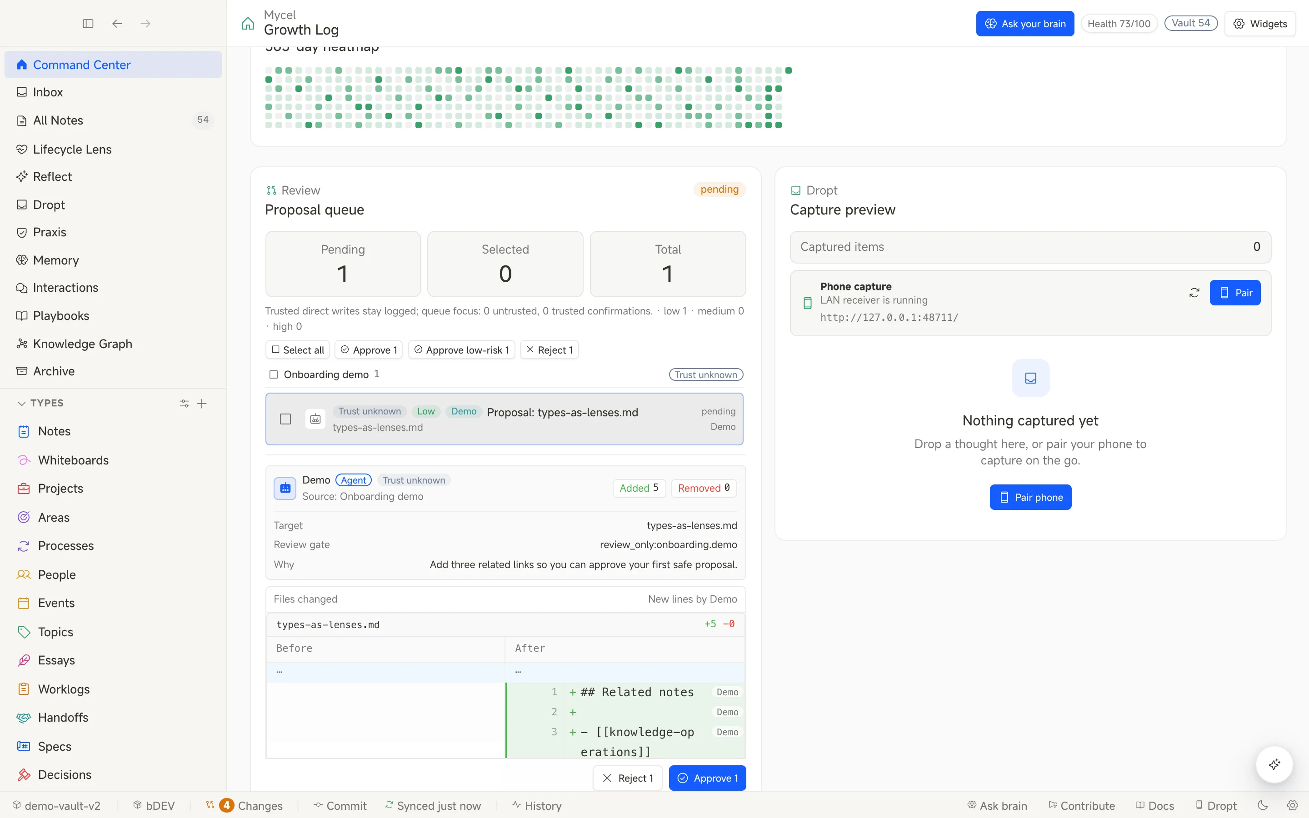Click the Specs type icon
Image resolution: width=1309 pixels, height=818 pixels.
pyautogui.click(x=24, y=746)
